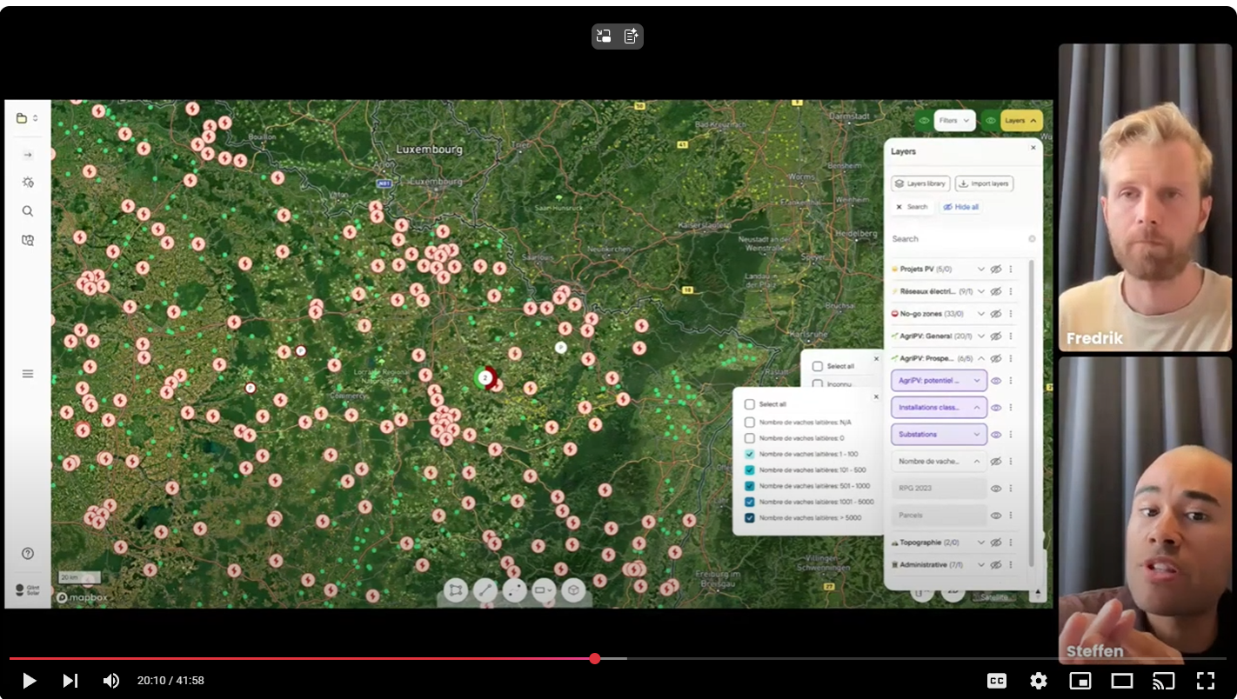
Task: Open the transcript notes icon at top
Action: (632, 37)
